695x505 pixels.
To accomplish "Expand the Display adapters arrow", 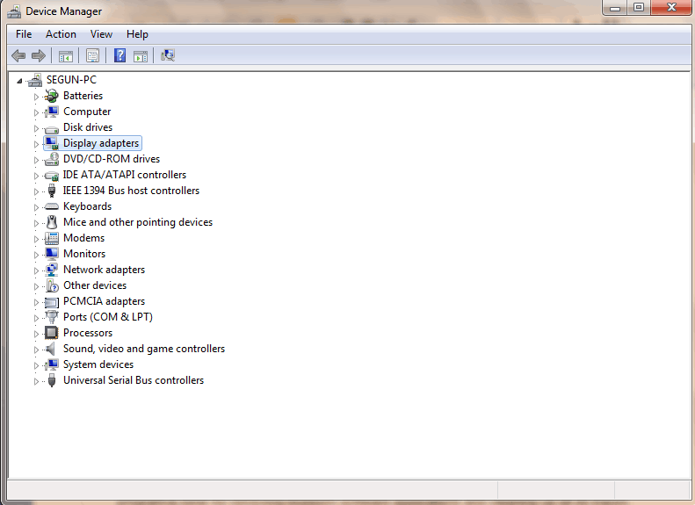I will tap(36, 144).
